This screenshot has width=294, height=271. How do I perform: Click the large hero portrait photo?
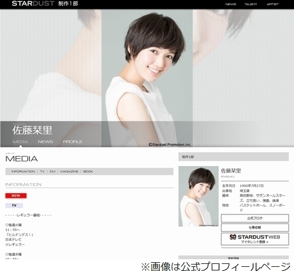[x=147, y=78]
